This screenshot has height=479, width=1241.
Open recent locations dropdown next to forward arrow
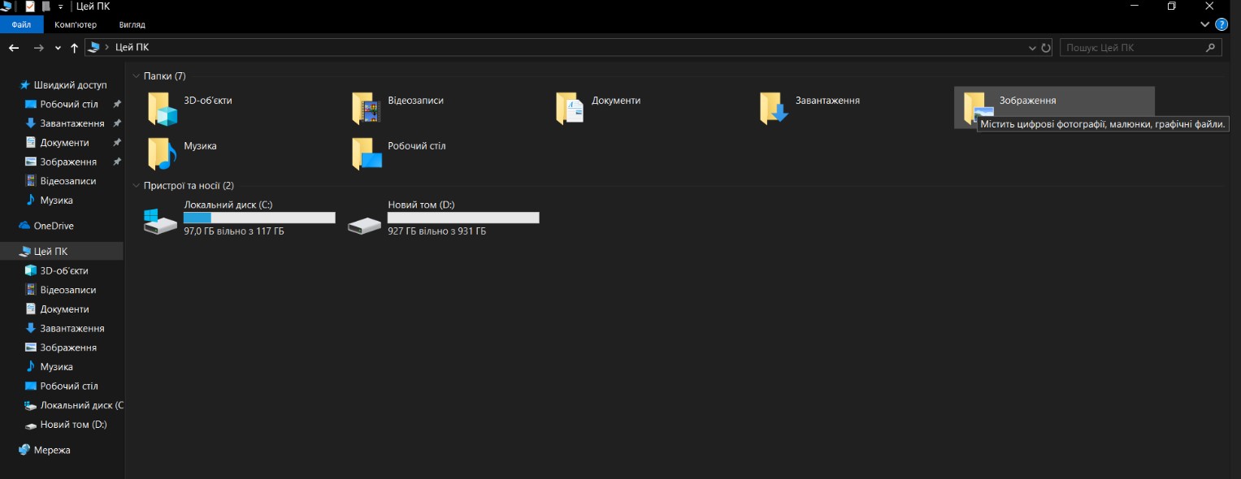pos(58,48)
